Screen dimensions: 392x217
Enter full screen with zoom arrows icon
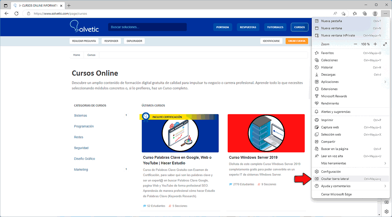pos(385,44)
